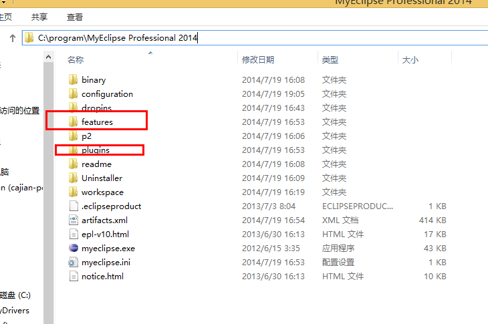Select the artifacts.xml file name
Viewport: 488px width, 324px height.
pos(104,220)
